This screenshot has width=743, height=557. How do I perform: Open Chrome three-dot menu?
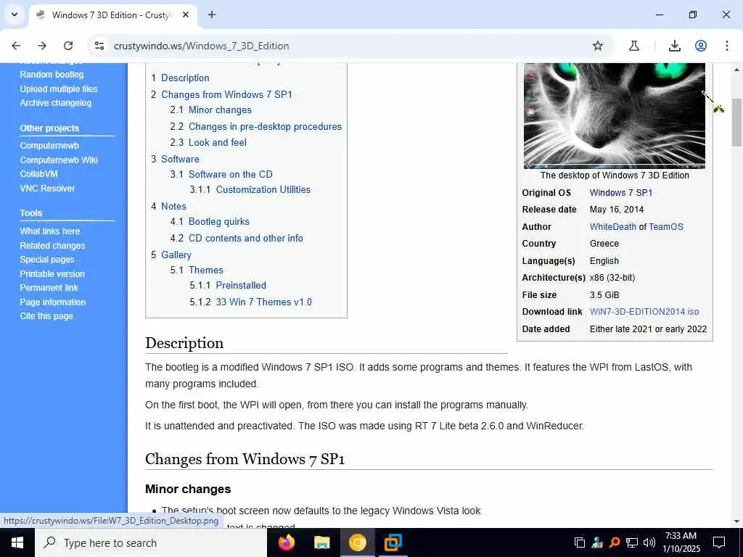click(727, 46)
